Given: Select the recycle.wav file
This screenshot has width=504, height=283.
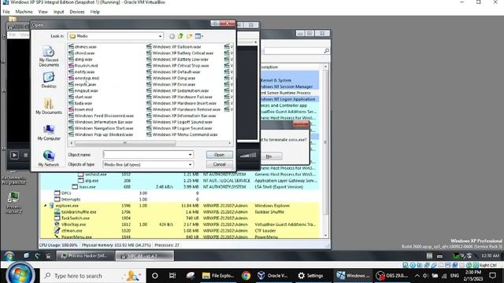Looking at the screenshot, I should pyautogui.click(x=82, y=84).
